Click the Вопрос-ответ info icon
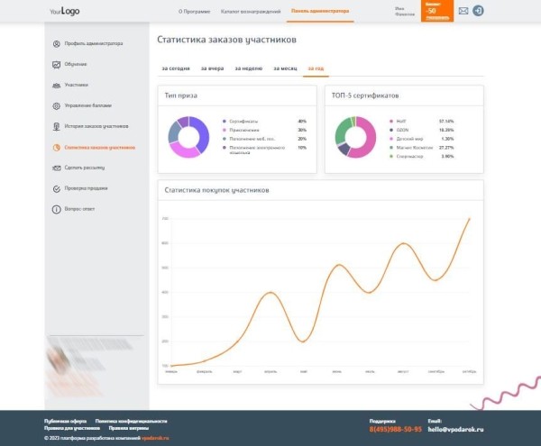Viewport: 541px width, 446px height. tap(57, 209)
